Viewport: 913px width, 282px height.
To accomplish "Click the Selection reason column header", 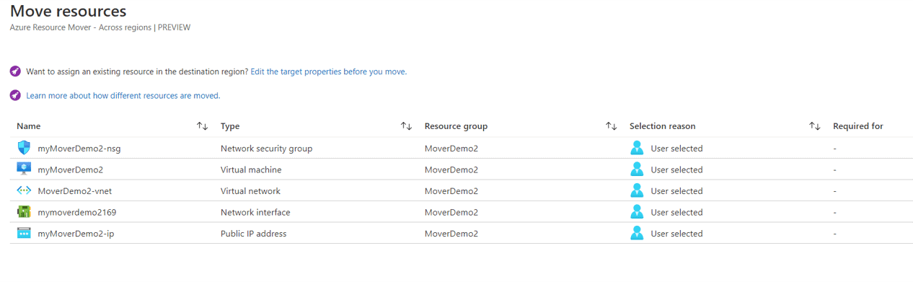I will pos(662,126).
